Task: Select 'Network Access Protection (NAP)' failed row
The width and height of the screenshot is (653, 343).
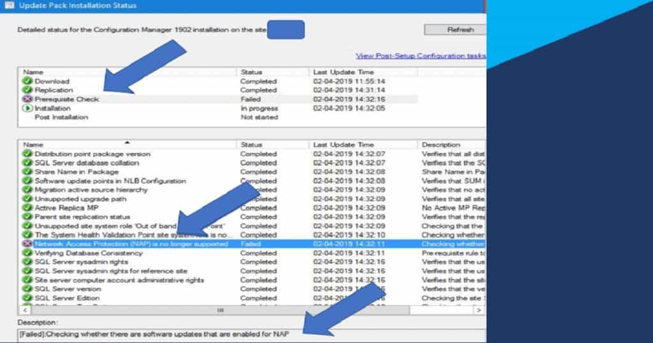Action: coord(253,244)
